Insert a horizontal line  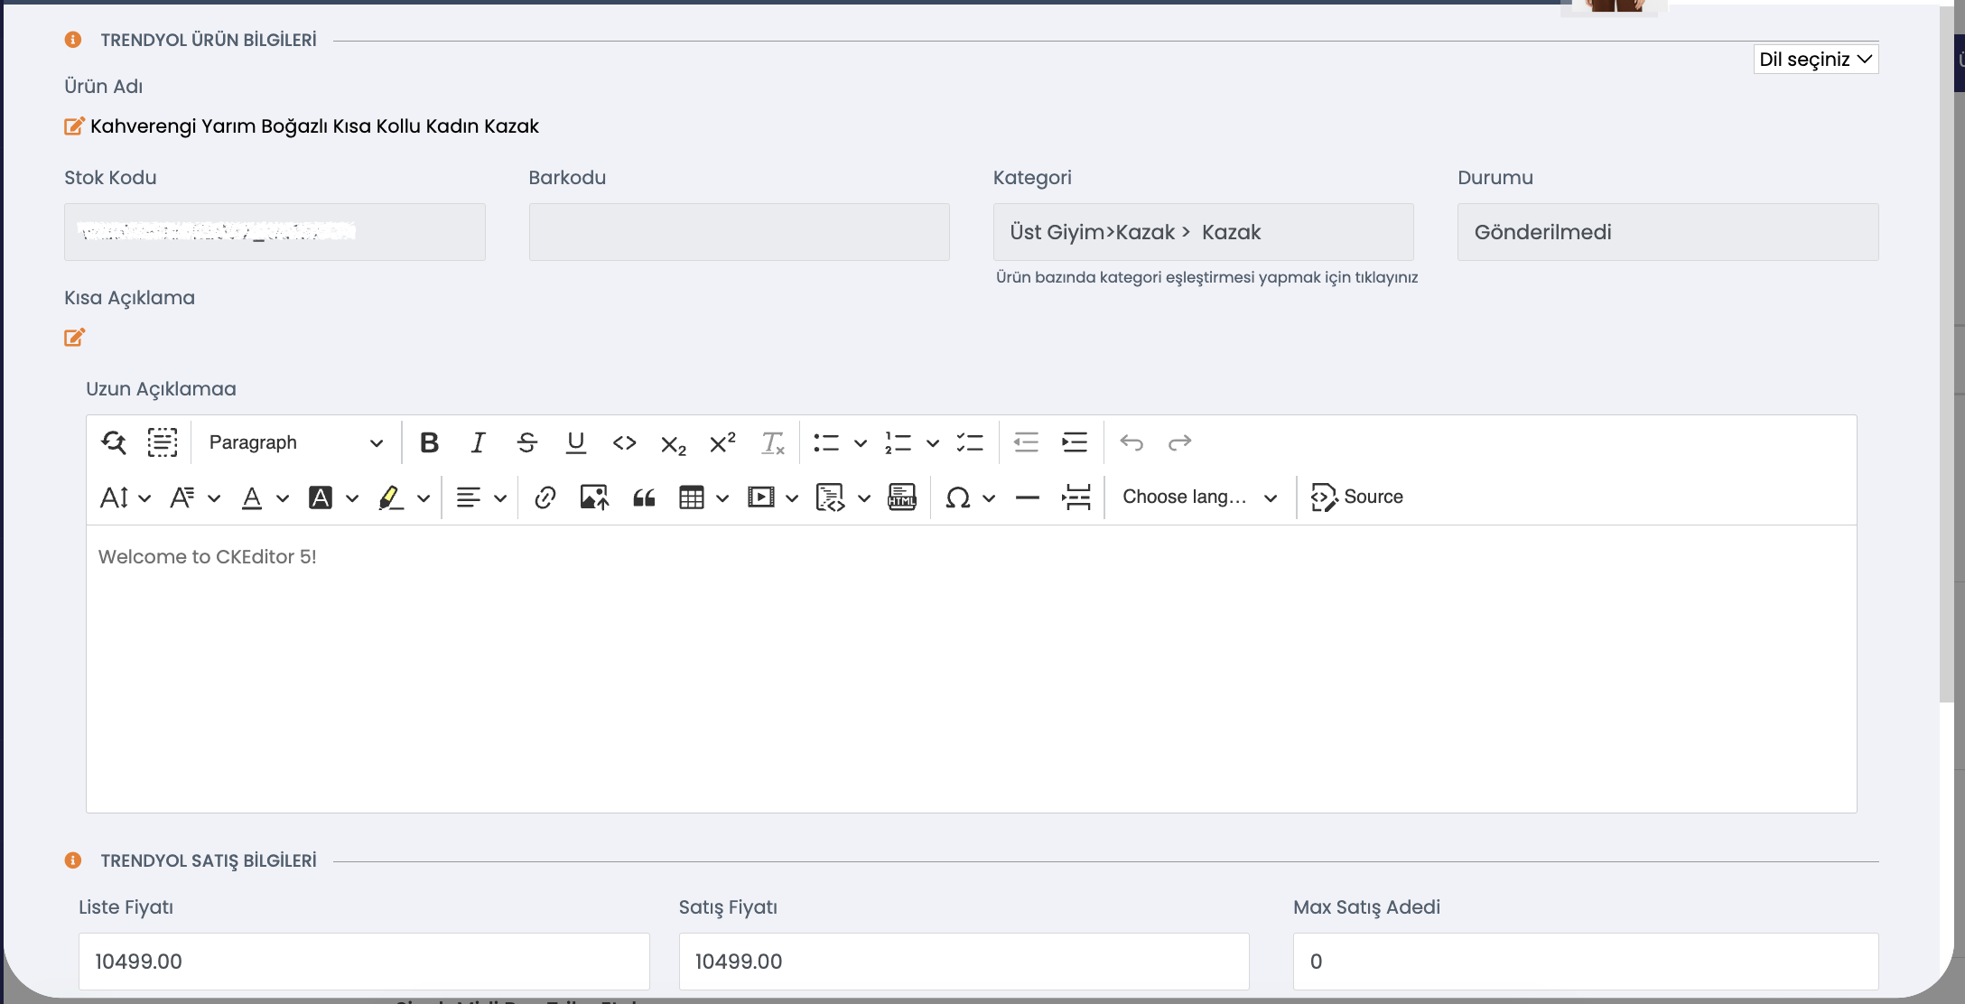[1028, 497]
